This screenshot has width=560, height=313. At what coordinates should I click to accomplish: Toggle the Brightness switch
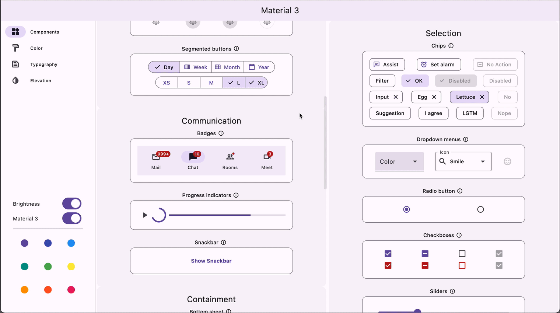[72, 204]
